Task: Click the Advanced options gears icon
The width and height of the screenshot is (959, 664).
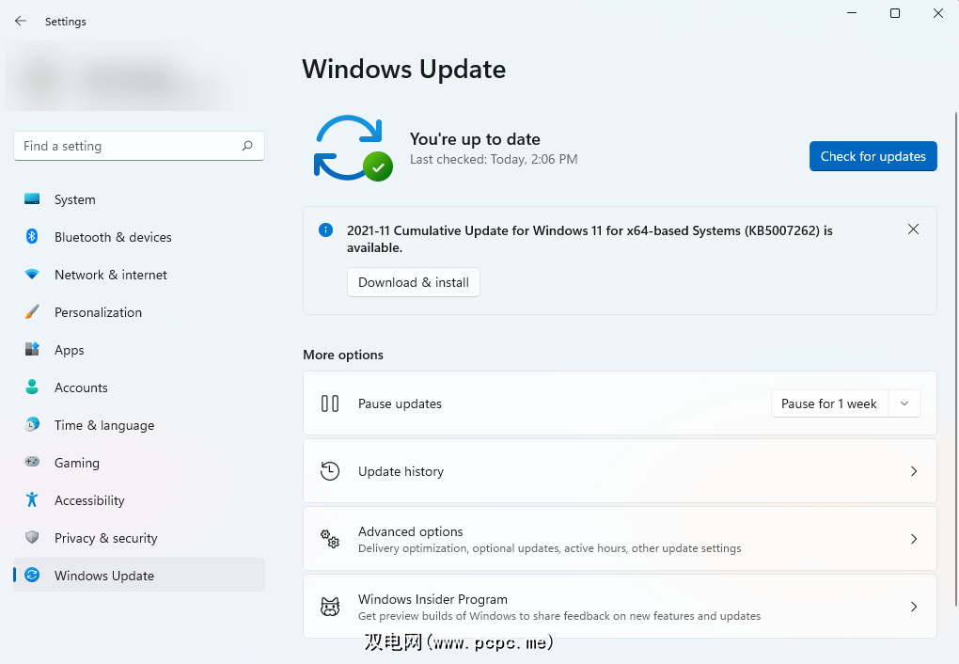Action: [330, 539]
